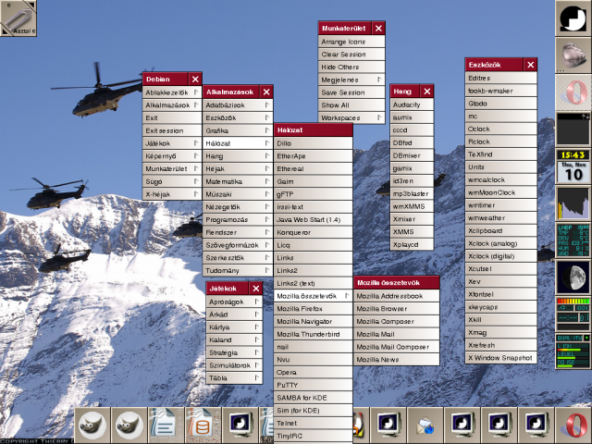Image resolution: width=592 pixels, height=444 pixels.
Task: Launch aumix from the Hang menu
Action: (x=412, y=117)
